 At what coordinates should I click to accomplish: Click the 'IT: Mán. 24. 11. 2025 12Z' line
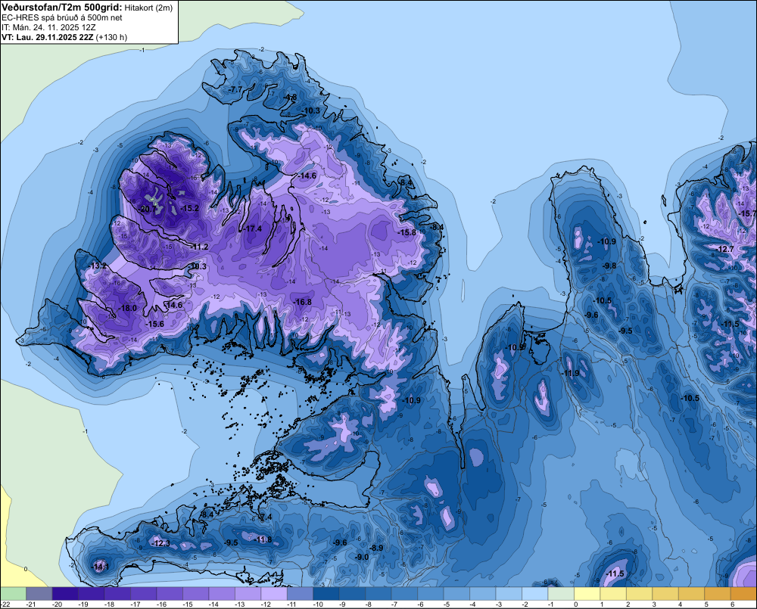tap(48, 27)
